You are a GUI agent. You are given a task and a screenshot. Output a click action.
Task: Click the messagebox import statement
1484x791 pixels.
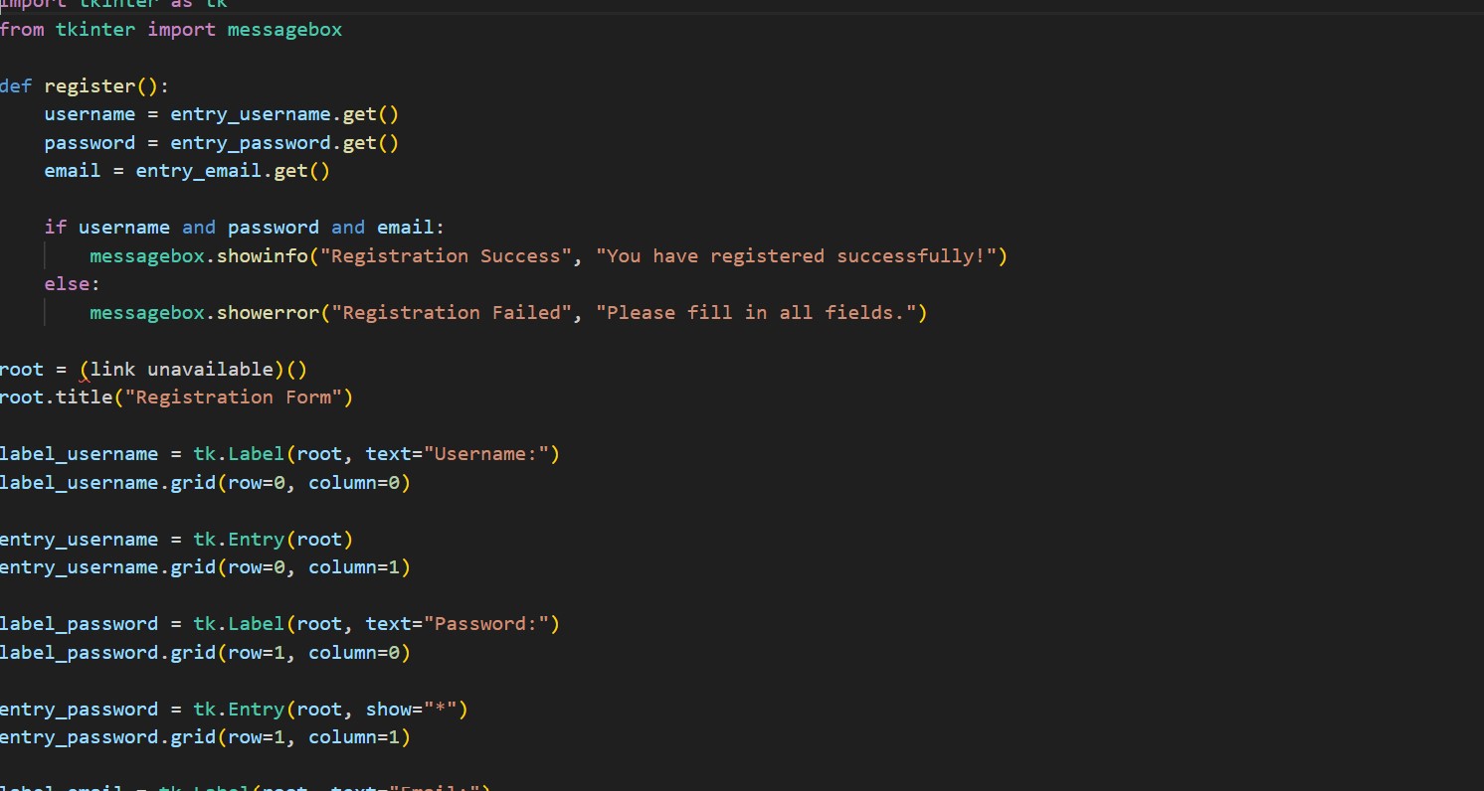(171, 29)
